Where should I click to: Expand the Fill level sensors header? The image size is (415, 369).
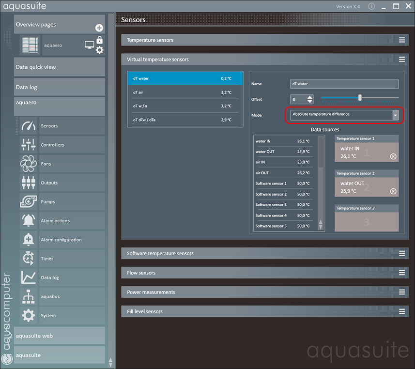265,311
